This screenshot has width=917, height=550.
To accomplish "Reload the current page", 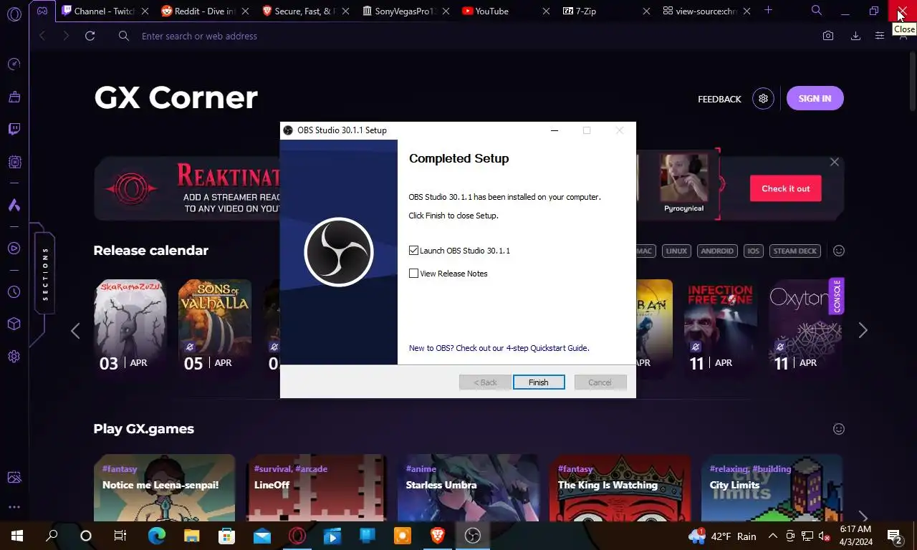I will [90, 36].
